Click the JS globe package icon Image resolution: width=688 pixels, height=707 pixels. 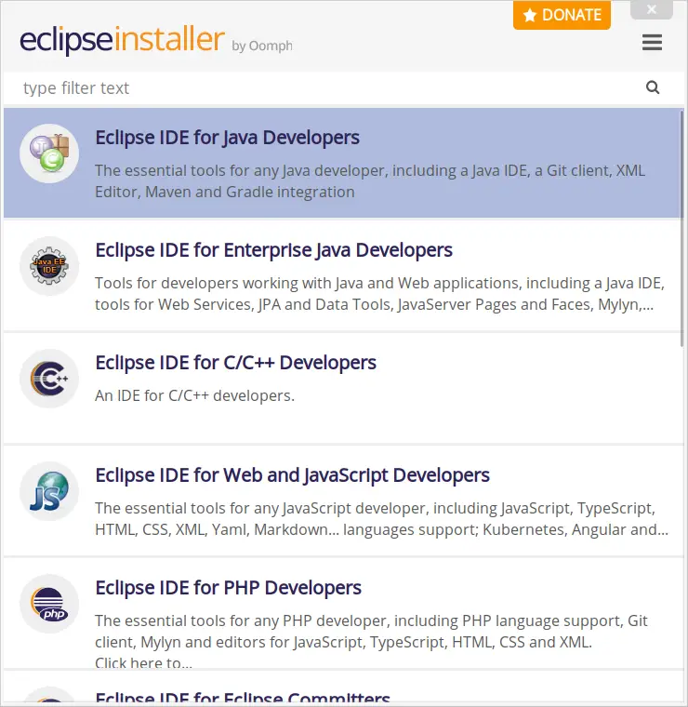pos(49,491)
